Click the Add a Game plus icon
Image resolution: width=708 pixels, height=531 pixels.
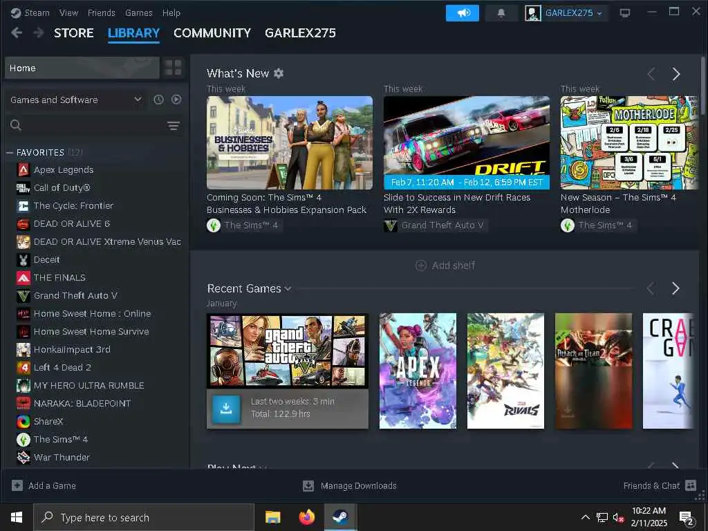click(17, 485)
